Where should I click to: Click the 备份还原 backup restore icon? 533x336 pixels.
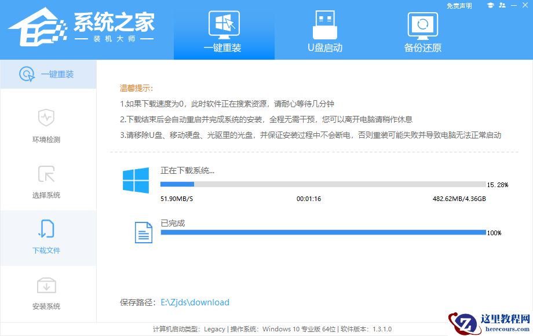point(422,24)
